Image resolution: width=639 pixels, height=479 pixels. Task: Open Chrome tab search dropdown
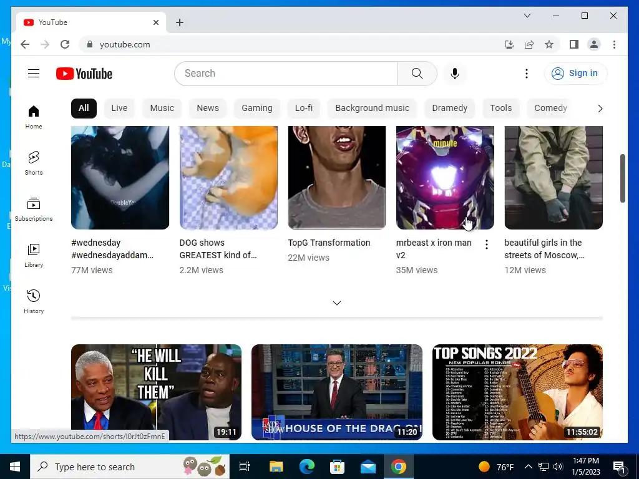coord(527,16)
